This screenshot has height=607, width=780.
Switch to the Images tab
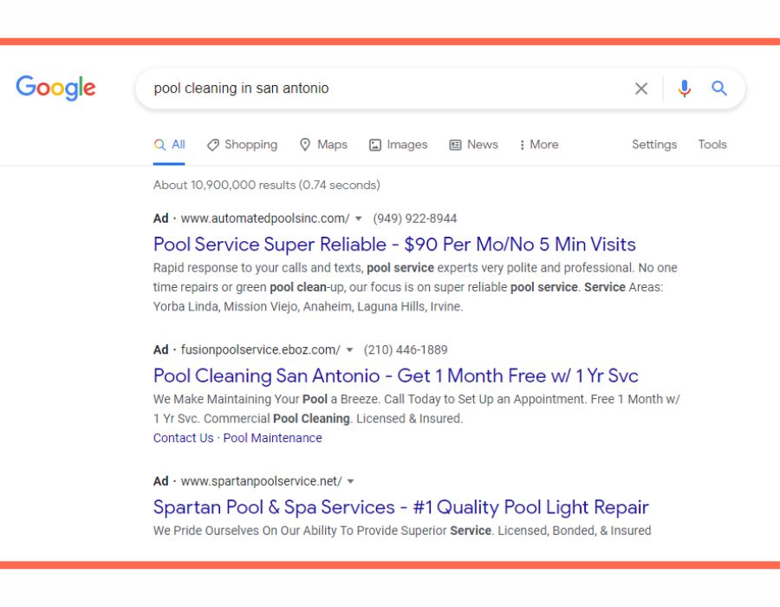(398, 145)
